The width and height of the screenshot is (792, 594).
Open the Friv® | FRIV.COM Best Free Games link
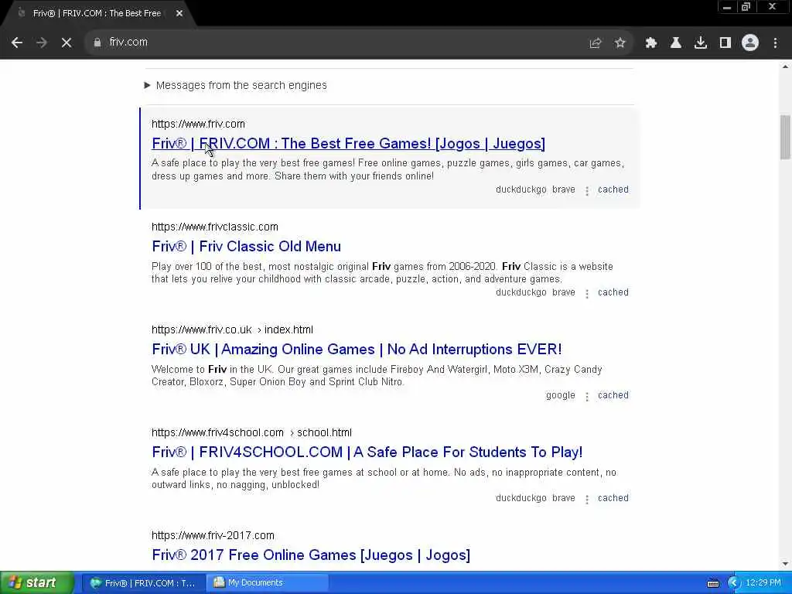349,143
